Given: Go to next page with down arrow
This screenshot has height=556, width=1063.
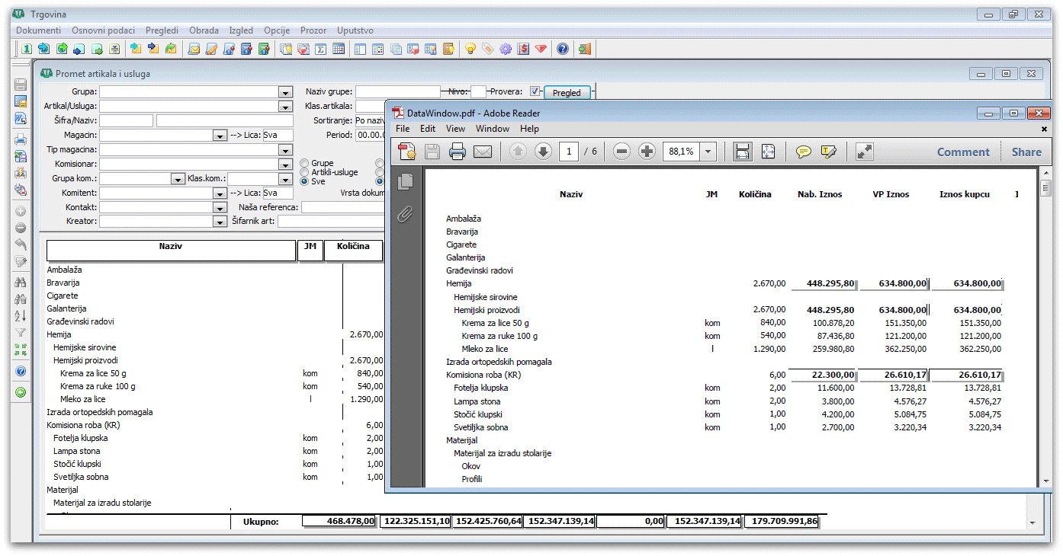Looking at the screenshot, I should point(543,152).
